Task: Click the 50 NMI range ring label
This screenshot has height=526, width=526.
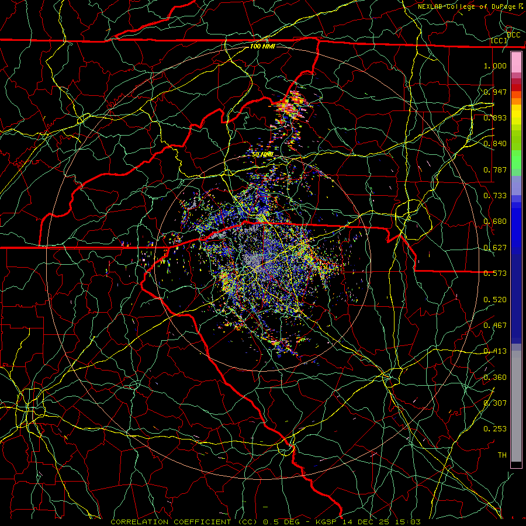Action: coord(262,154)
